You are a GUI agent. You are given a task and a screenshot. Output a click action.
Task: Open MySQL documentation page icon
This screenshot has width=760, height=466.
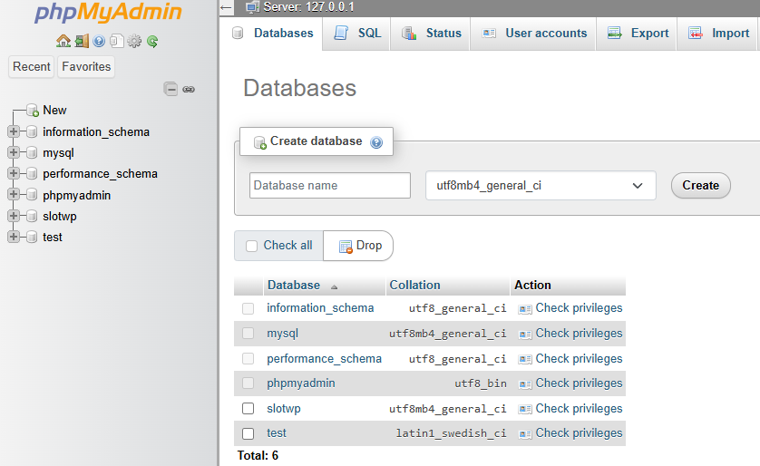[x=116, y=41]
